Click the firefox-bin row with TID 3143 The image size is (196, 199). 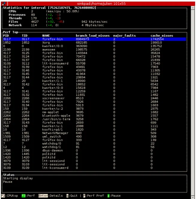pos(94,122)
